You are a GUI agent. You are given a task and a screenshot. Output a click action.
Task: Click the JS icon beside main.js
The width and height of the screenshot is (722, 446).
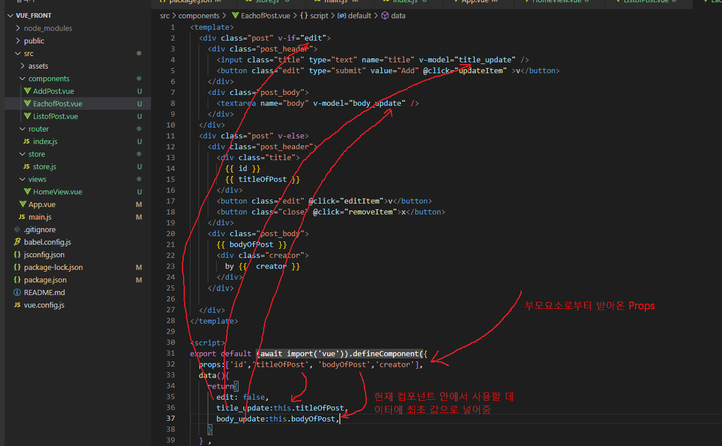[x=22, y=217]
